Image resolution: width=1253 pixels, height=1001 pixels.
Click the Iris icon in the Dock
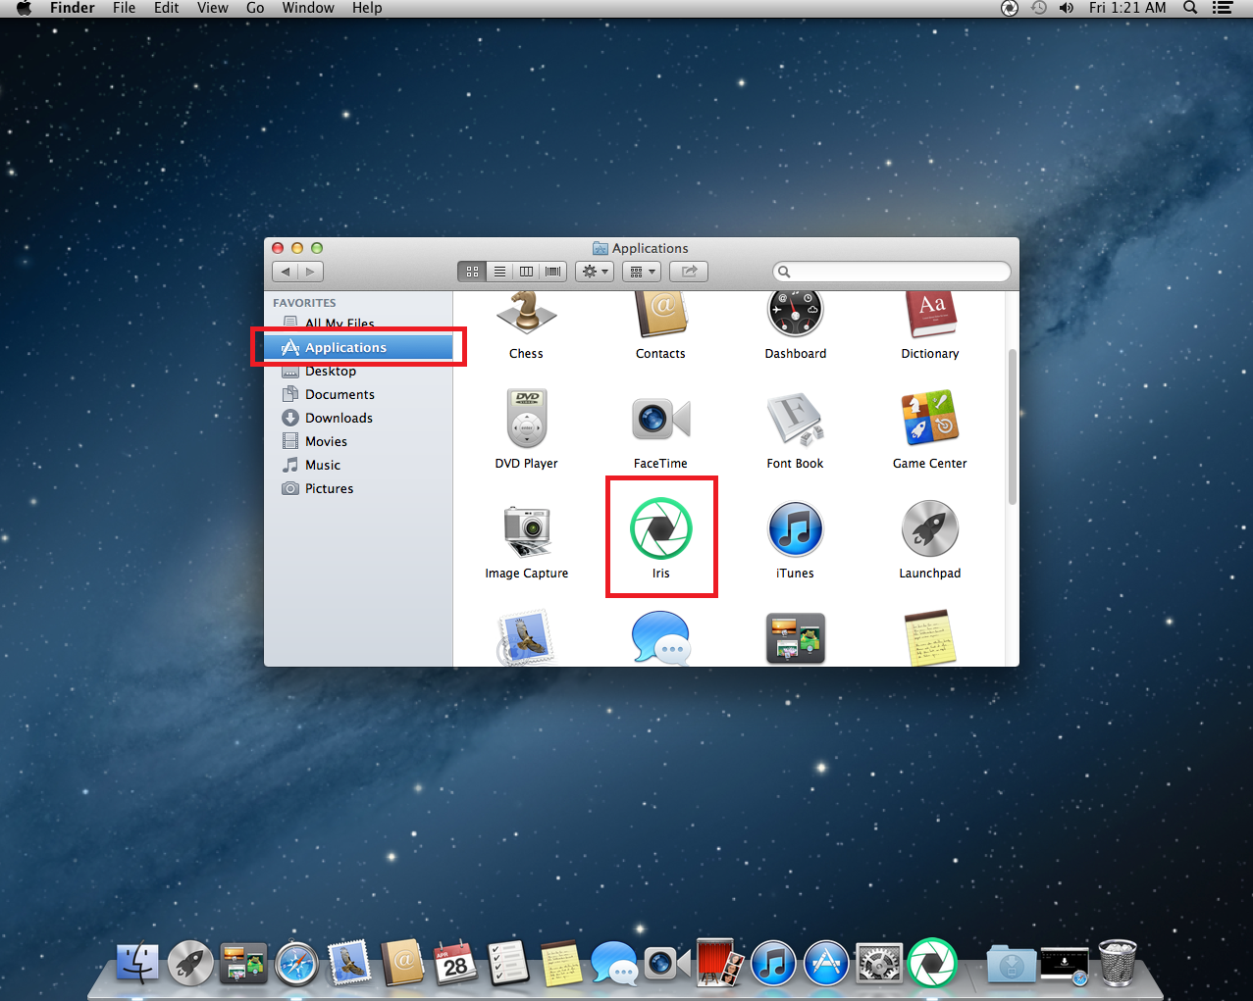(931, 963)
